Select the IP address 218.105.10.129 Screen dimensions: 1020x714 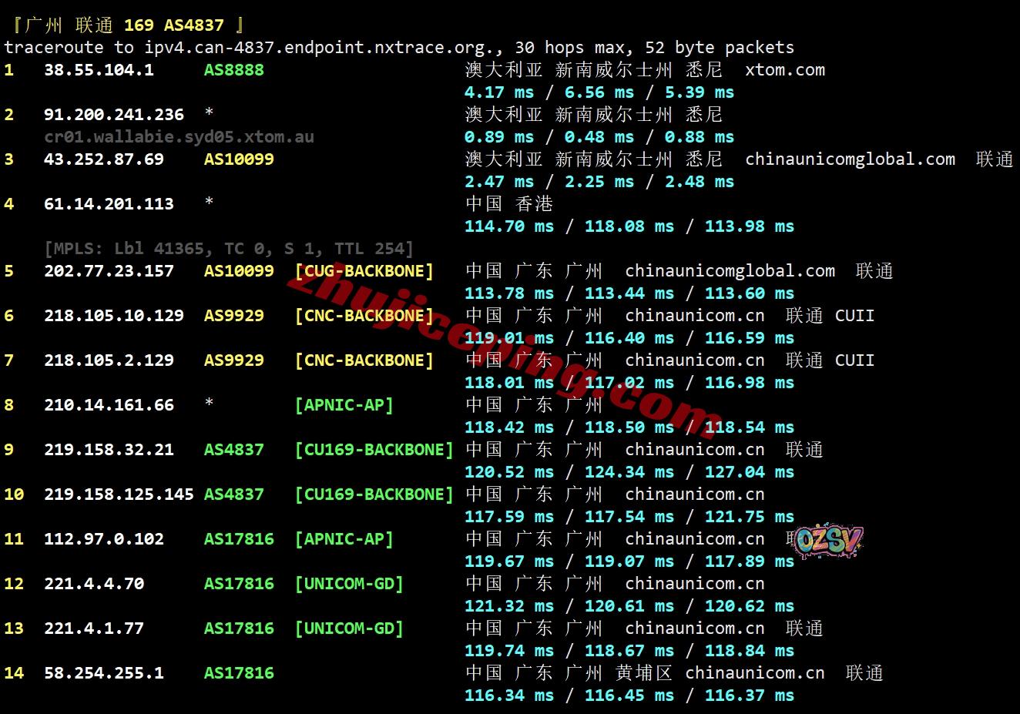click(x=114, y=316)
